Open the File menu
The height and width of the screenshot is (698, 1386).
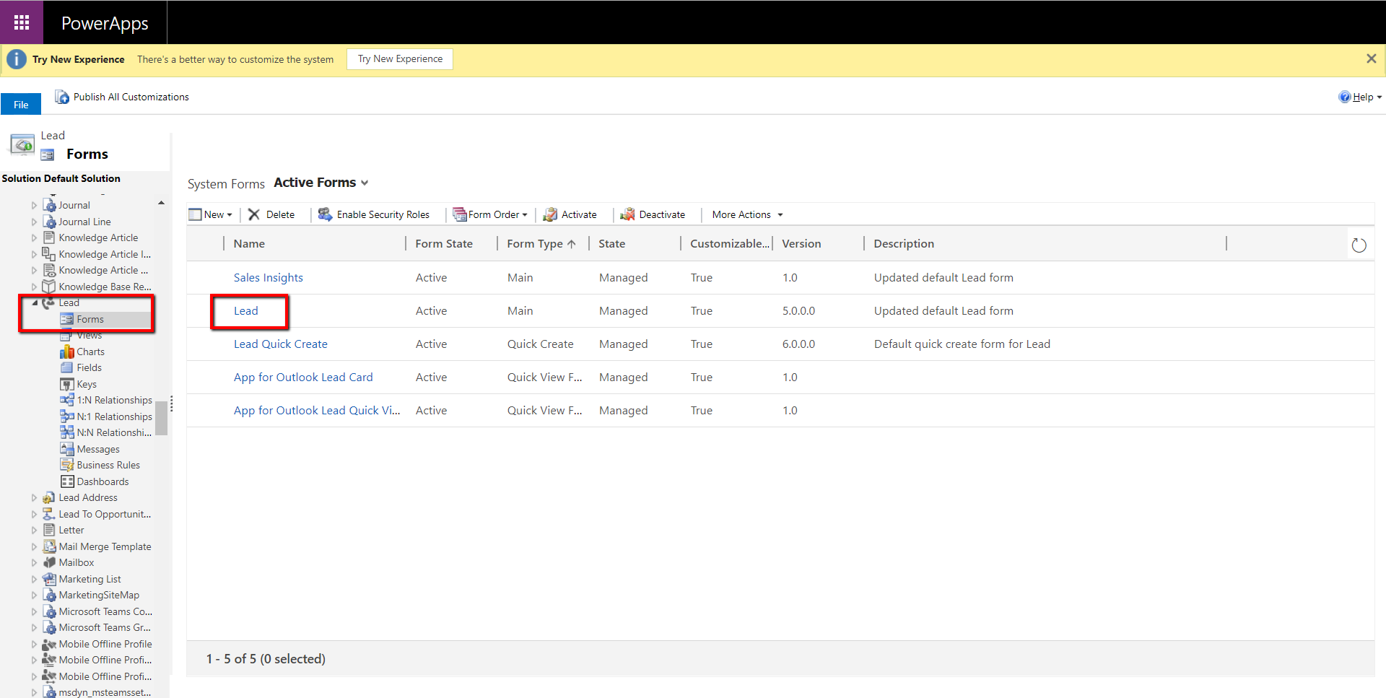pyautogui.click(x=21, y=104)
